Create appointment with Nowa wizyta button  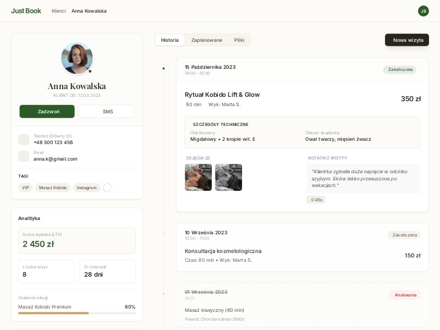pos(406,40)
